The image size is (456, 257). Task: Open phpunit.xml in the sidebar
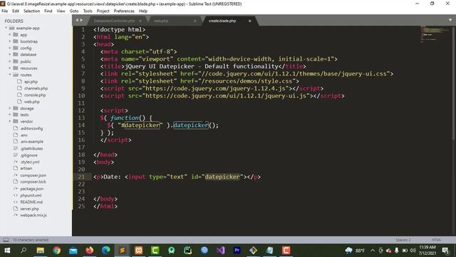coord(31,196)
